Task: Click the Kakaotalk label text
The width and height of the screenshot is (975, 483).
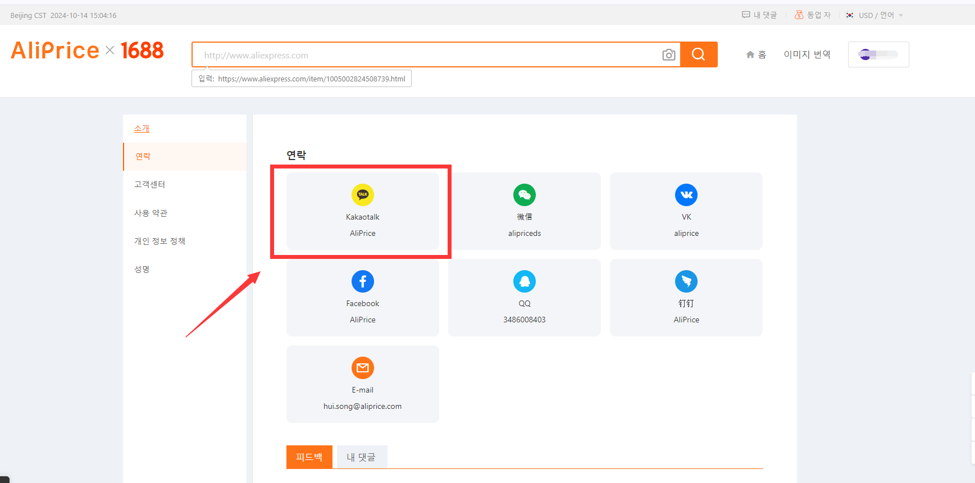Action: 363,217
